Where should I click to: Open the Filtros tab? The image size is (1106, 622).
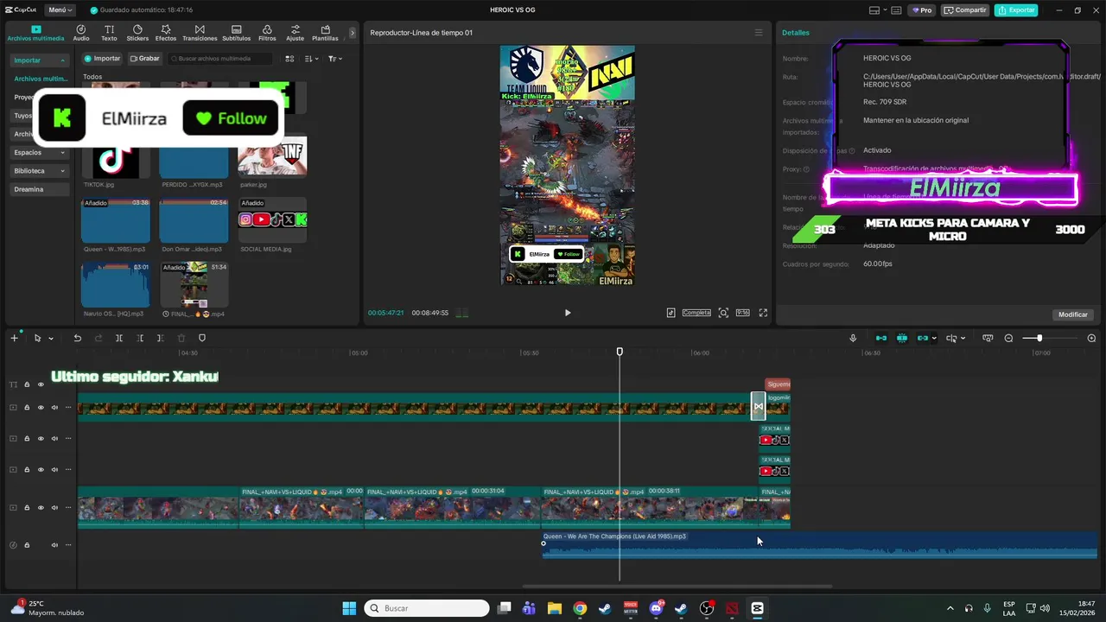pos(267,33)
